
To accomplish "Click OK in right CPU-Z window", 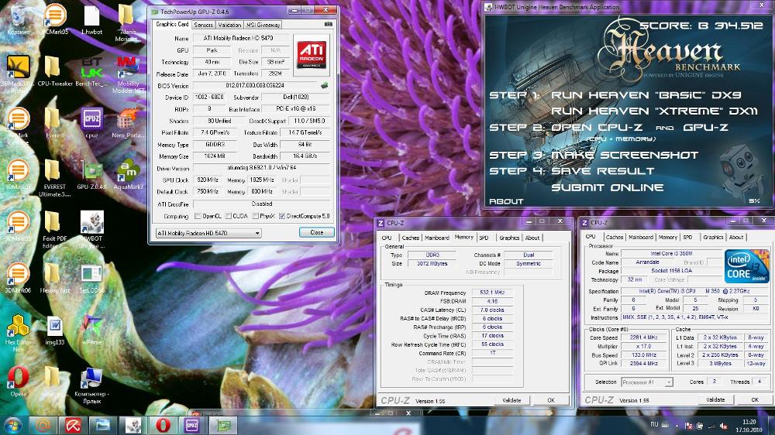I will click(x=755, y=400).
